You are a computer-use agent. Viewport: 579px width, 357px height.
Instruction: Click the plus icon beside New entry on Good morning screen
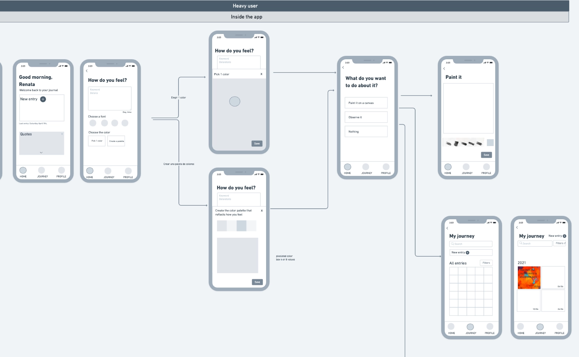(x=43, y=99)
